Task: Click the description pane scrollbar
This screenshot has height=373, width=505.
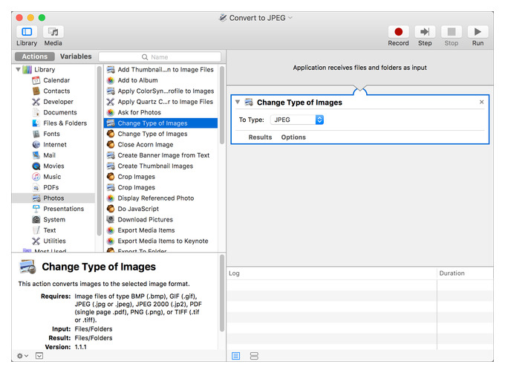Action: tap(222, 293)
